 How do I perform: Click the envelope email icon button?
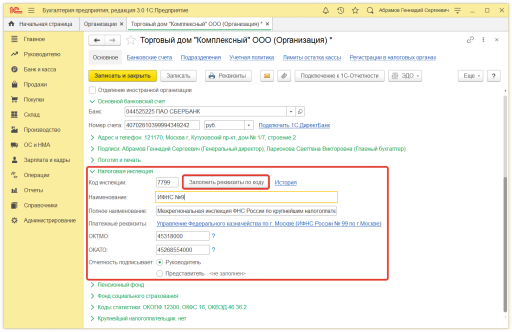(267, 75)
